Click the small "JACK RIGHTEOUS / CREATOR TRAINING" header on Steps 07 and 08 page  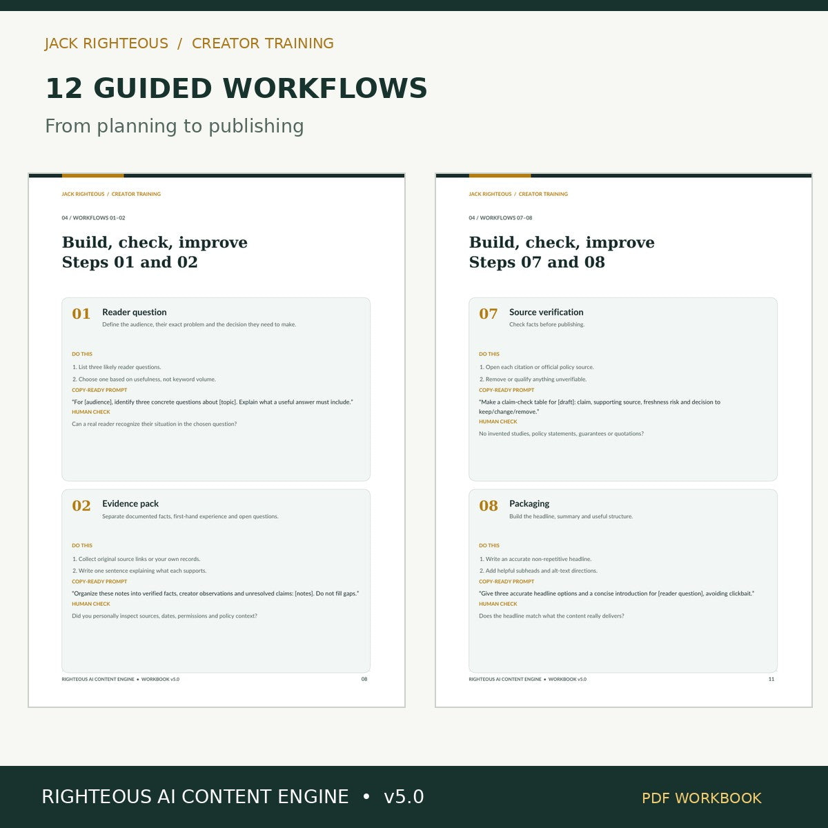pos(518,195)
